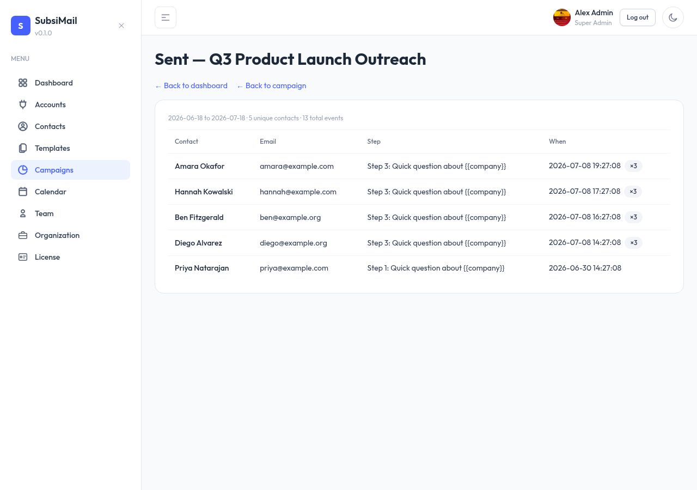This screenshot has width=697, height=490.
Task: Click the Log out button
Action: tap(638, 17)
